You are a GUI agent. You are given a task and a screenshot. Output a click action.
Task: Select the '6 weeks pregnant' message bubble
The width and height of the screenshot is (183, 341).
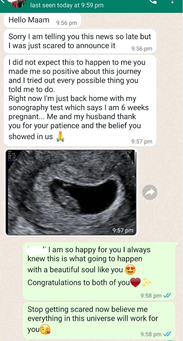(x=80, y=101)
